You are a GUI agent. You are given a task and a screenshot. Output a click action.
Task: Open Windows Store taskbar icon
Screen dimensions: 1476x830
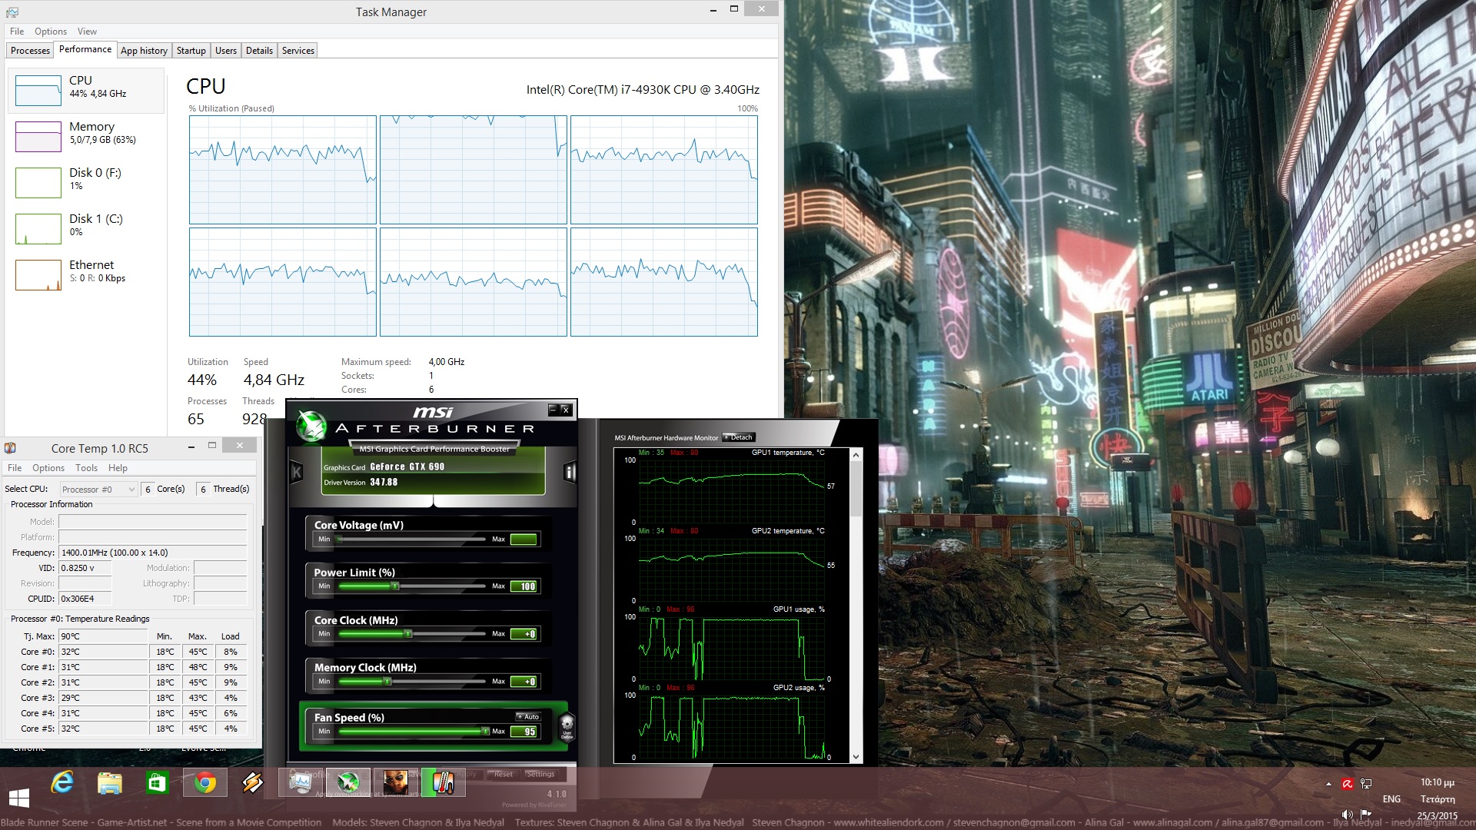157,782
